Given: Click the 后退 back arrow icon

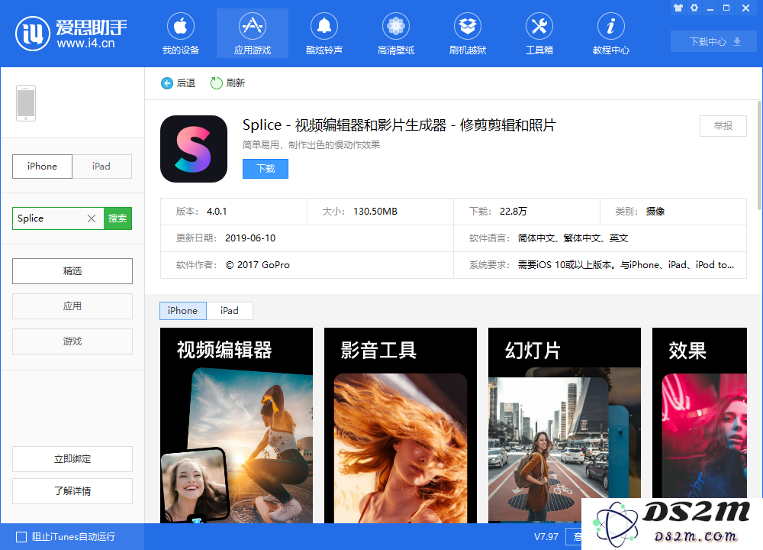Looking at the screenshot, I should 167,83.
